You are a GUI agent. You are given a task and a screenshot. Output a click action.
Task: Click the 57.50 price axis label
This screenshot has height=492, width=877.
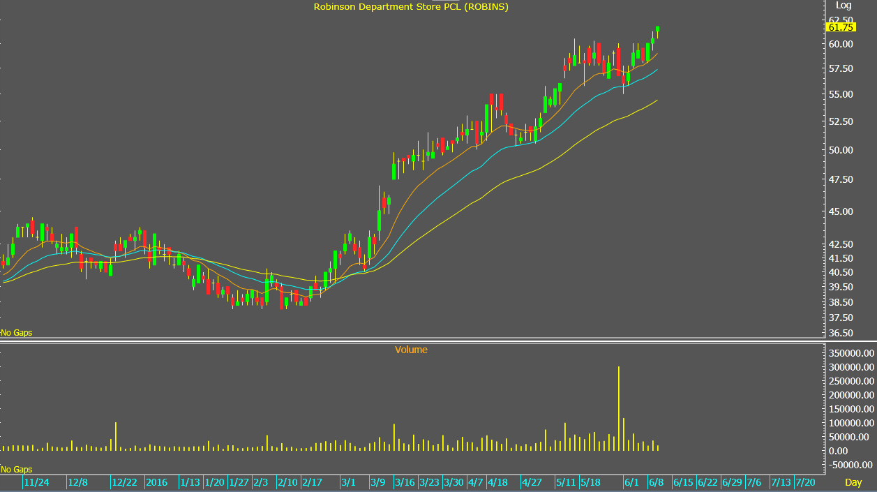(841, 68)
